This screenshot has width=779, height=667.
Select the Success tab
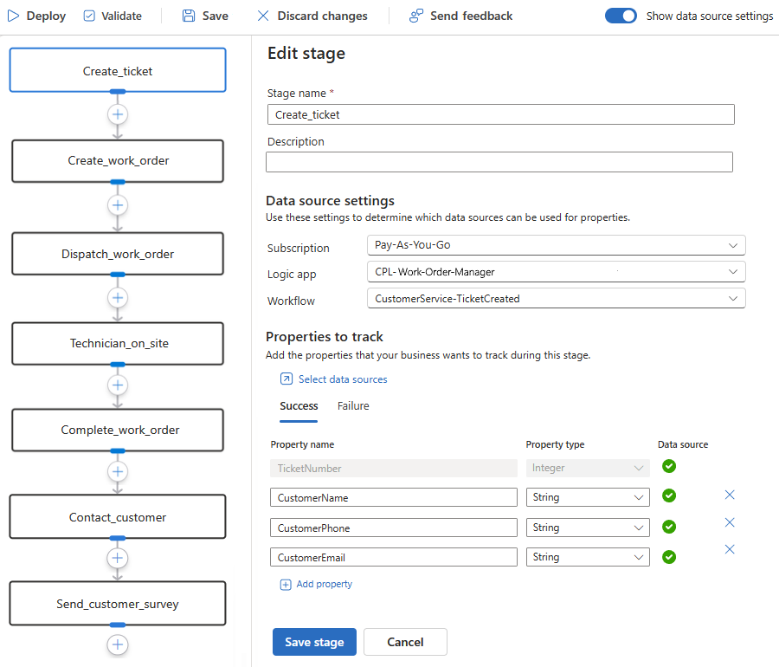pos(299,406)
